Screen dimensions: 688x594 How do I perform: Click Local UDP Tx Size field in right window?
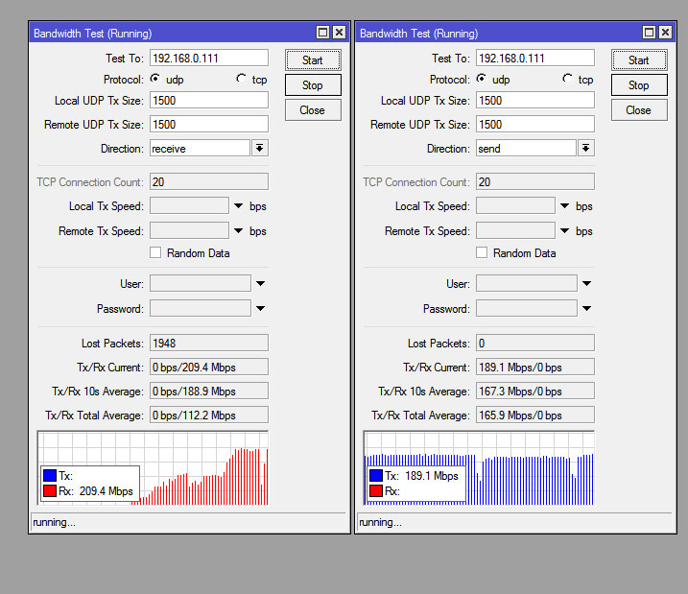[534, 100]
